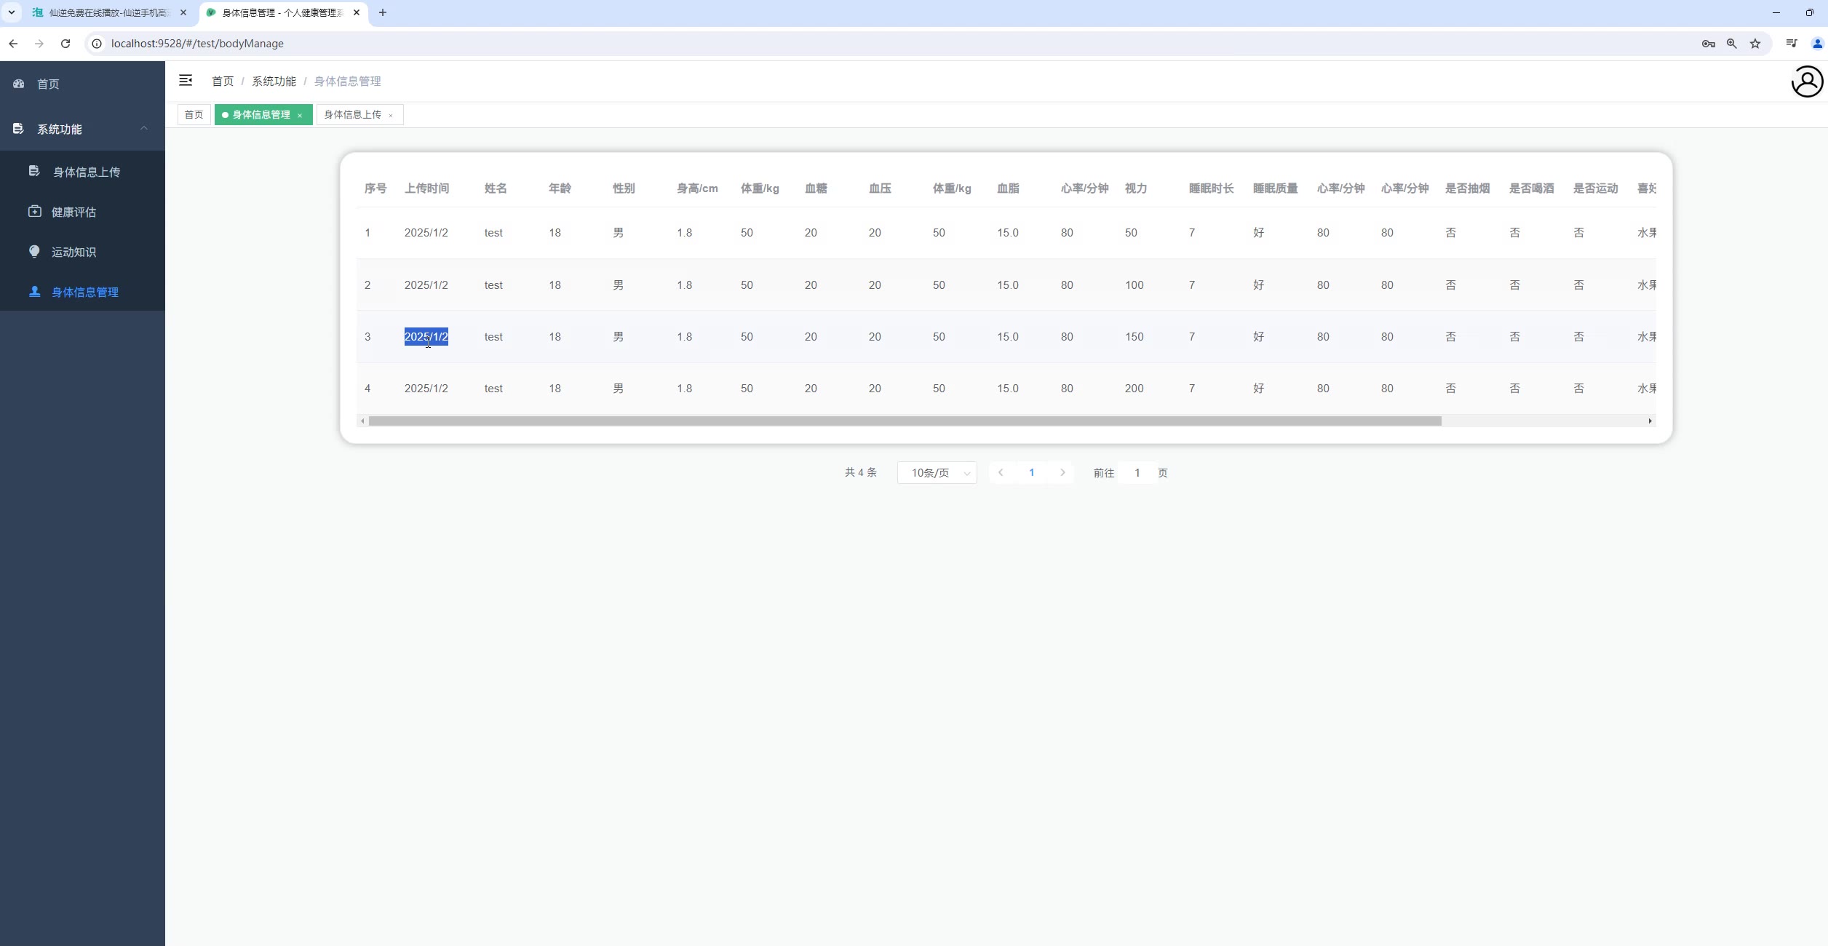Image resolution: width=1828 pixels, height=946 pixels.
Task: Close the 身体信息上传 tag
Action: coord(391,115)
